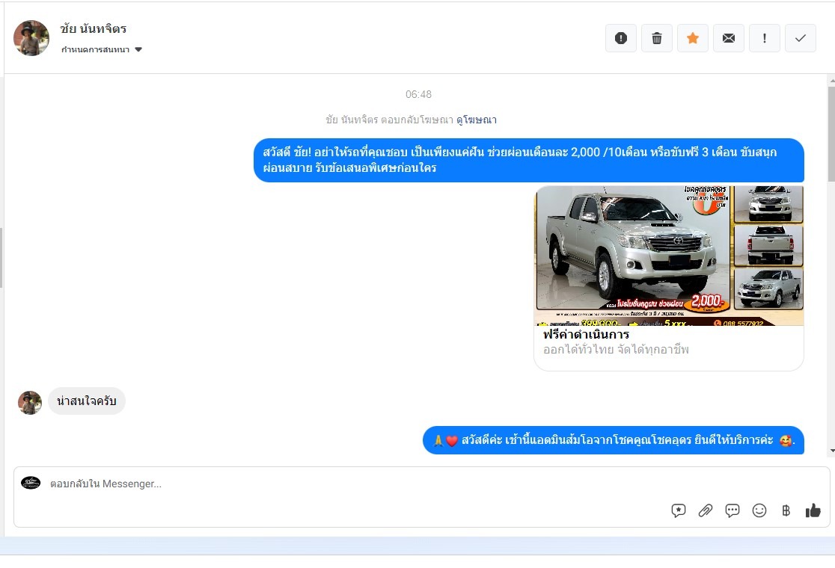The height and width of the screenshot is (568, 835).
Task: Send a thumbs-up like
Action: [813, 510]
